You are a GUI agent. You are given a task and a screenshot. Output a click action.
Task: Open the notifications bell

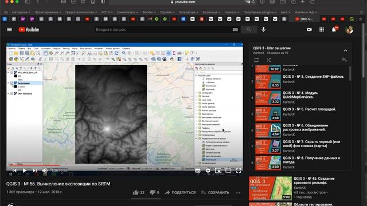(334, 30)
